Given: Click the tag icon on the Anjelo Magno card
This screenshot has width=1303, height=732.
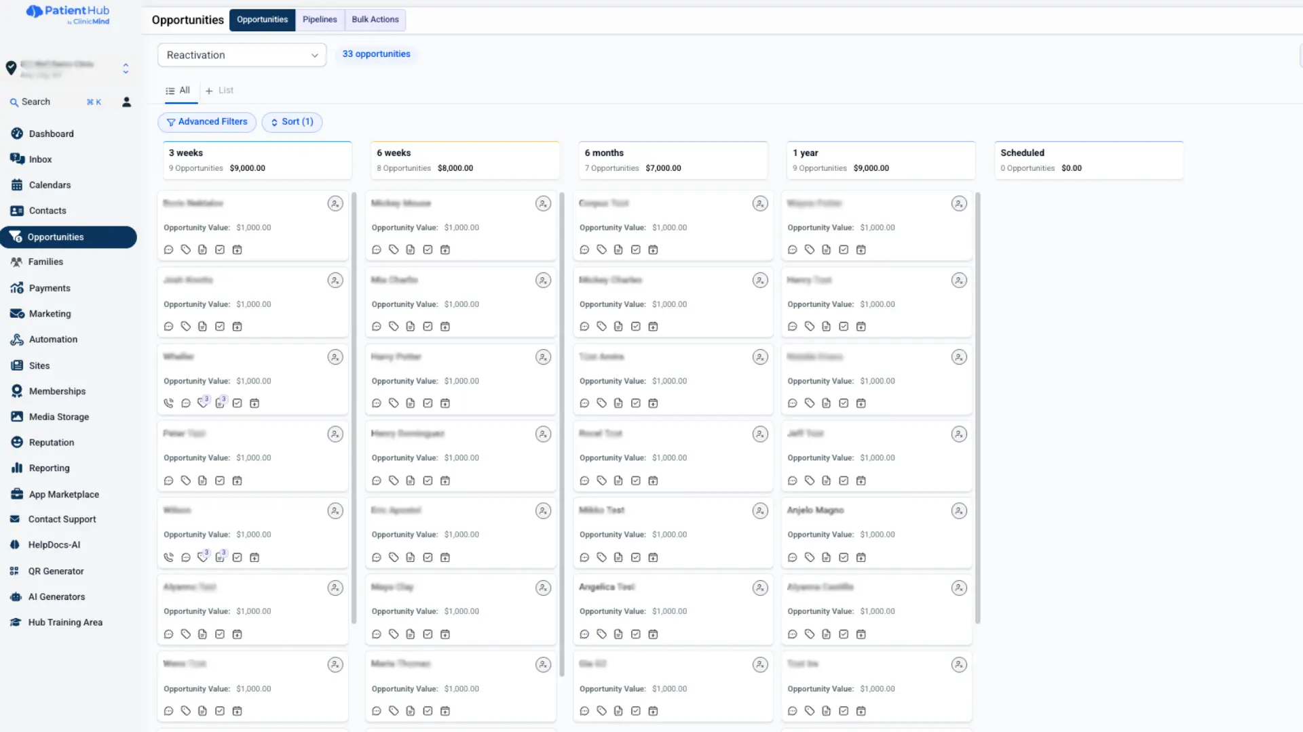Looking at the screenshot, I should [x=810, y=557].
